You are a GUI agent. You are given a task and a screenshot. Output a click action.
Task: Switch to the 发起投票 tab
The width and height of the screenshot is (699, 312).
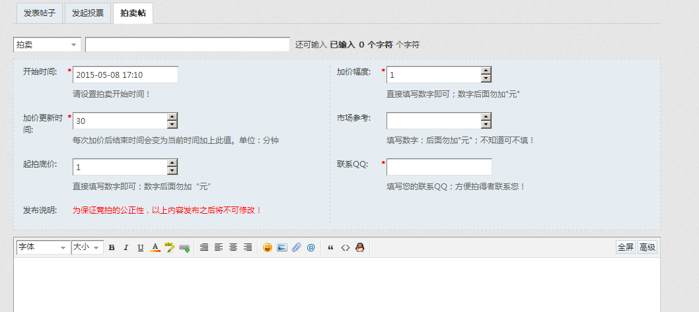(x=88, y=13)
